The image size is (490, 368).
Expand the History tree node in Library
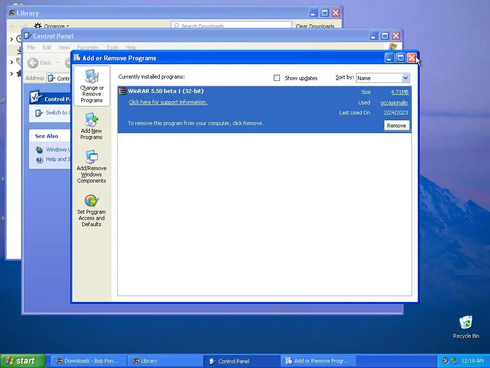pos(11,39)
